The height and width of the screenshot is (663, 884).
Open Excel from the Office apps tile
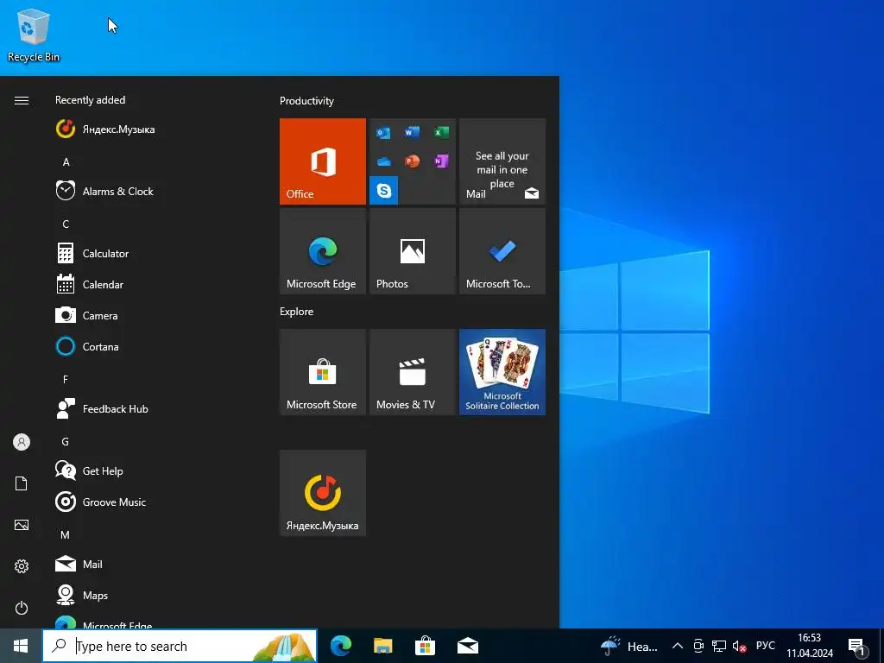[441, 132]
